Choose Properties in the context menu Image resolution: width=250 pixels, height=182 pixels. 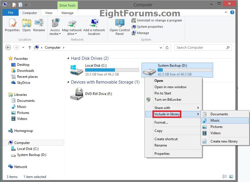coord(174,154)
